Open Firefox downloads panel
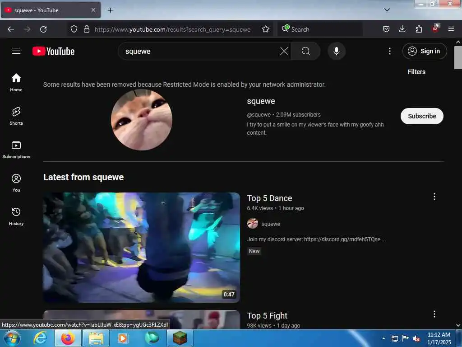This screenshot has width=462, height=347. [402, 29]
